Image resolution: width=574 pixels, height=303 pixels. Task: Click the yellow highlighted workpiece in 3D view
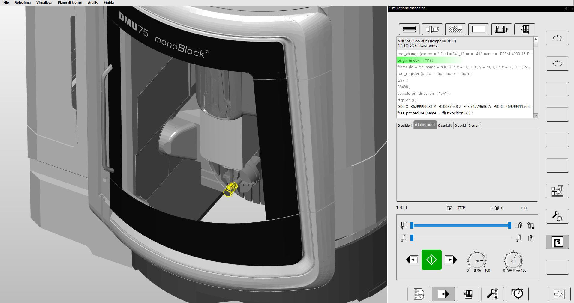230,189
